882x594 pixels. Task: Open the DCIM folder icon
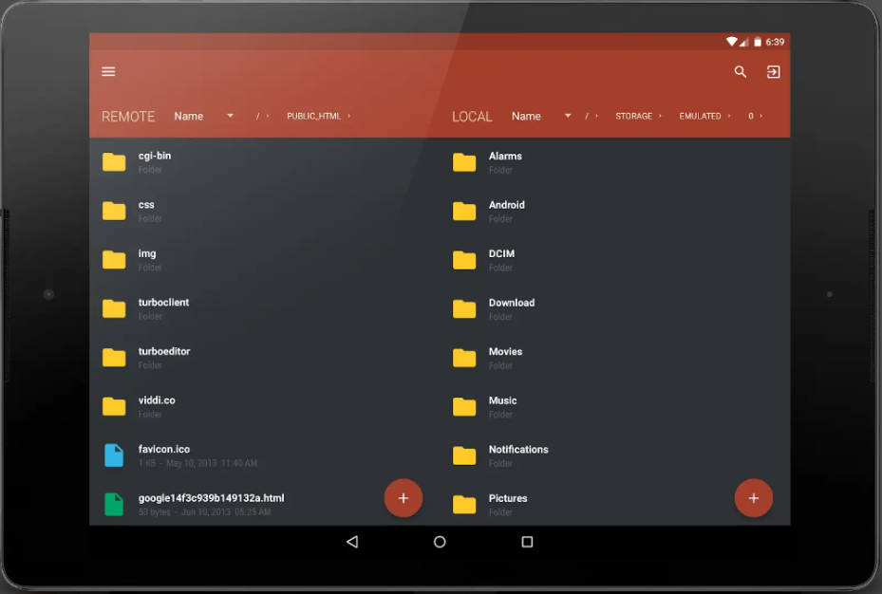point(464,260)
